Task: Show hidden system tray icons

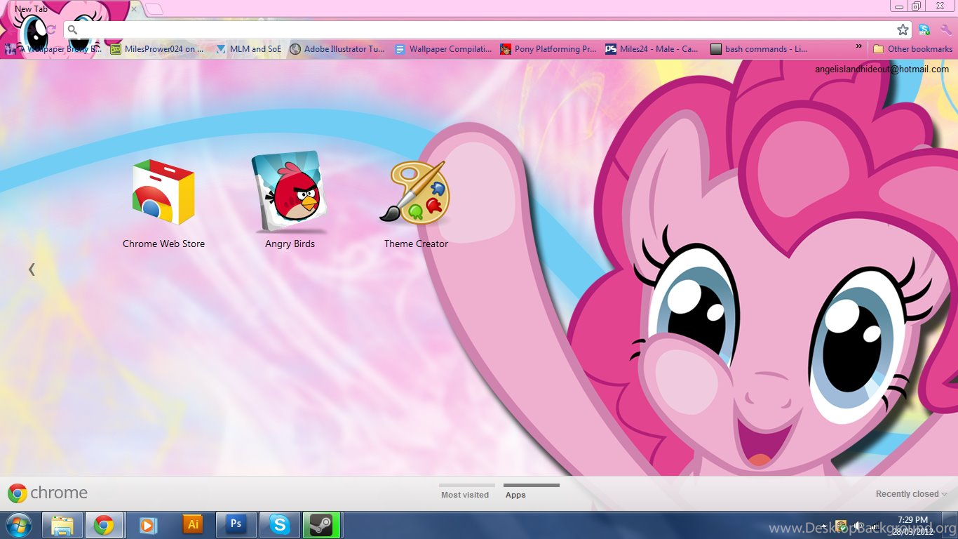Action: 824,526
